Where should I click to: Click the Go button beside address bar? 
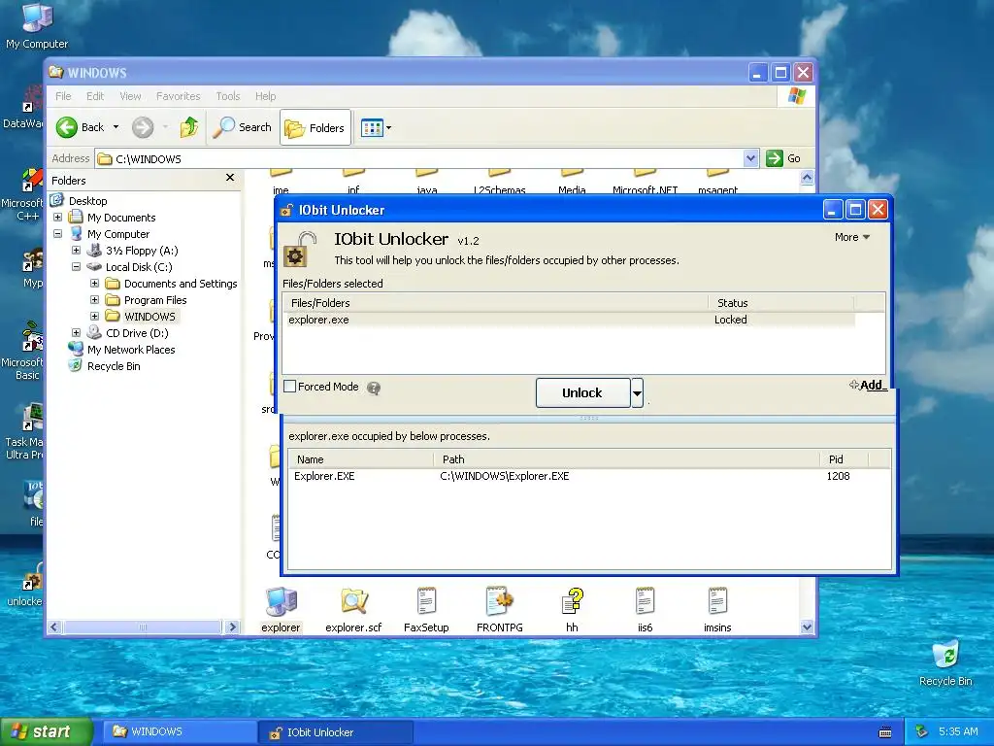[x=783, y=158]
